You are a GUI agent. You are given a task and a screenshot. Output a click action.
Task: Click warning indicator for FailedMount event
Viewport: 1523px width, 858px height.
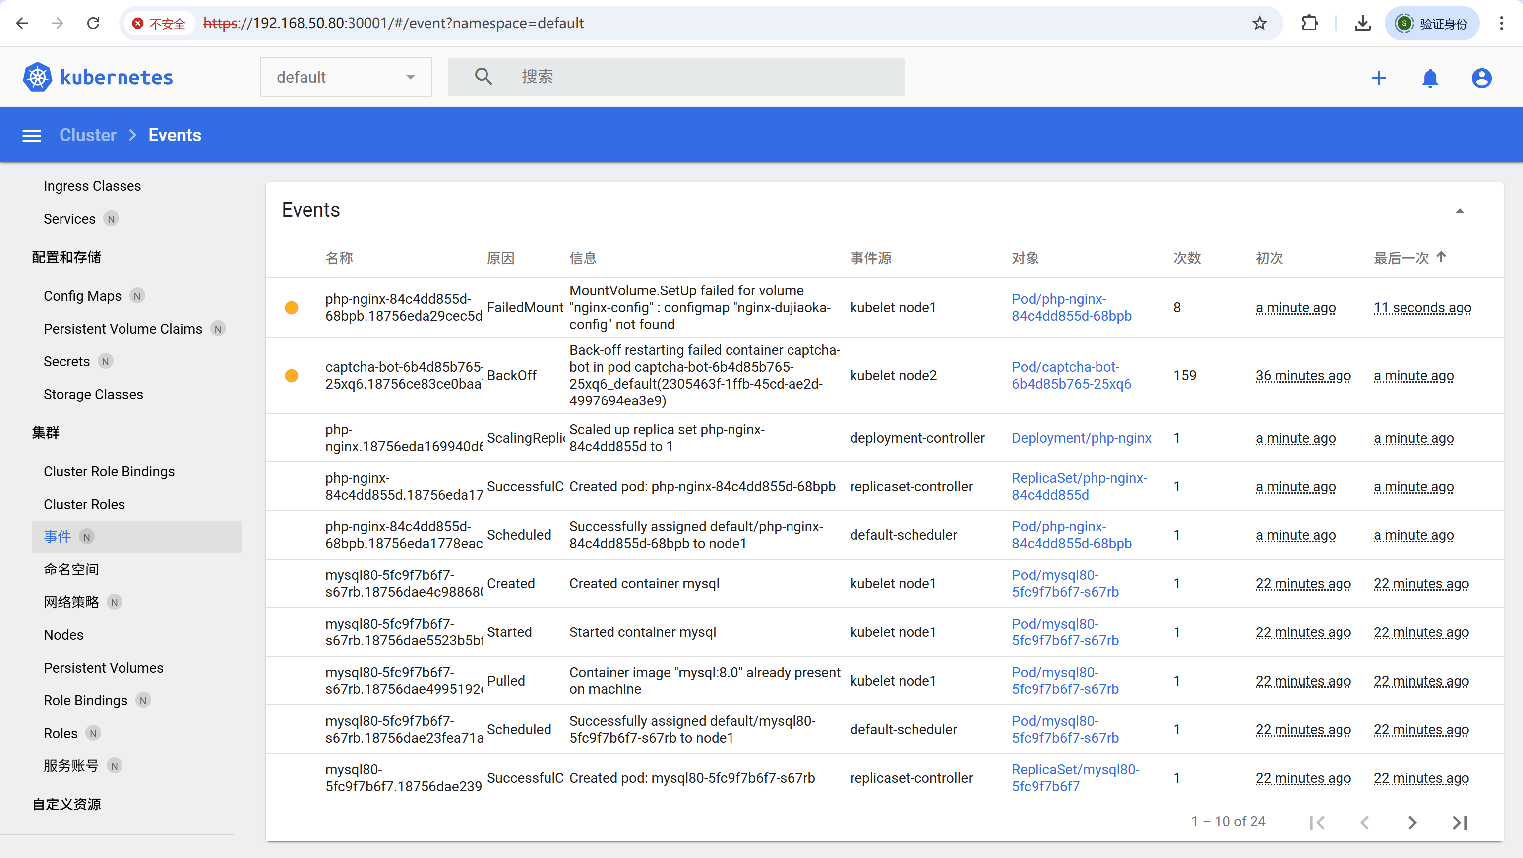pyautogui.click(x=292, y=307)
